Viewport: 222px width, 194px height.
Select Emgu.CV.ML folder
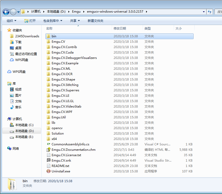pos(61,69)
